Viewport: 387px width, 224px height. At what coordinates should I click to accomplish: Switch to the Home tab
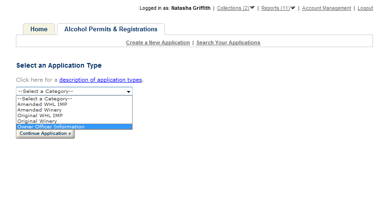click(39, 29)
